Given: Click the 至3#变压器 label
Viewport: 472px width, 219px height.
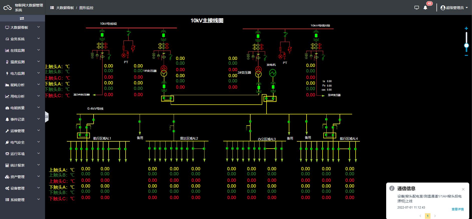Looking at the screenshot, I should tap(82, 95).
